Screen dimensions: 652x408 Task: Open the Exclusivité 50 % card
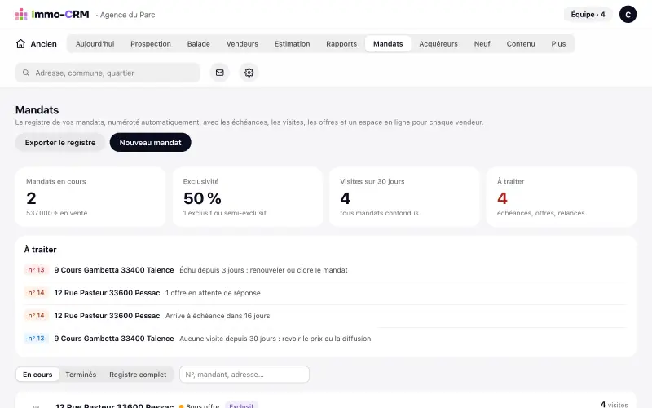pos(248,197)
